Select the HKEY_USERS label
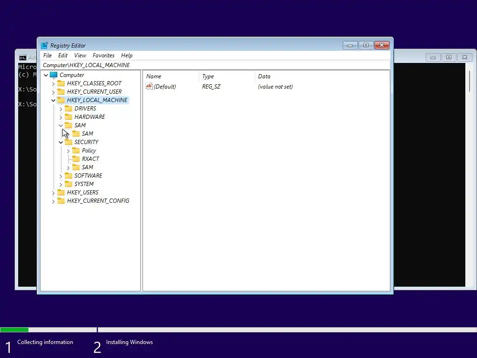Viewport: 477px width, 358px height. pos(82,193)
